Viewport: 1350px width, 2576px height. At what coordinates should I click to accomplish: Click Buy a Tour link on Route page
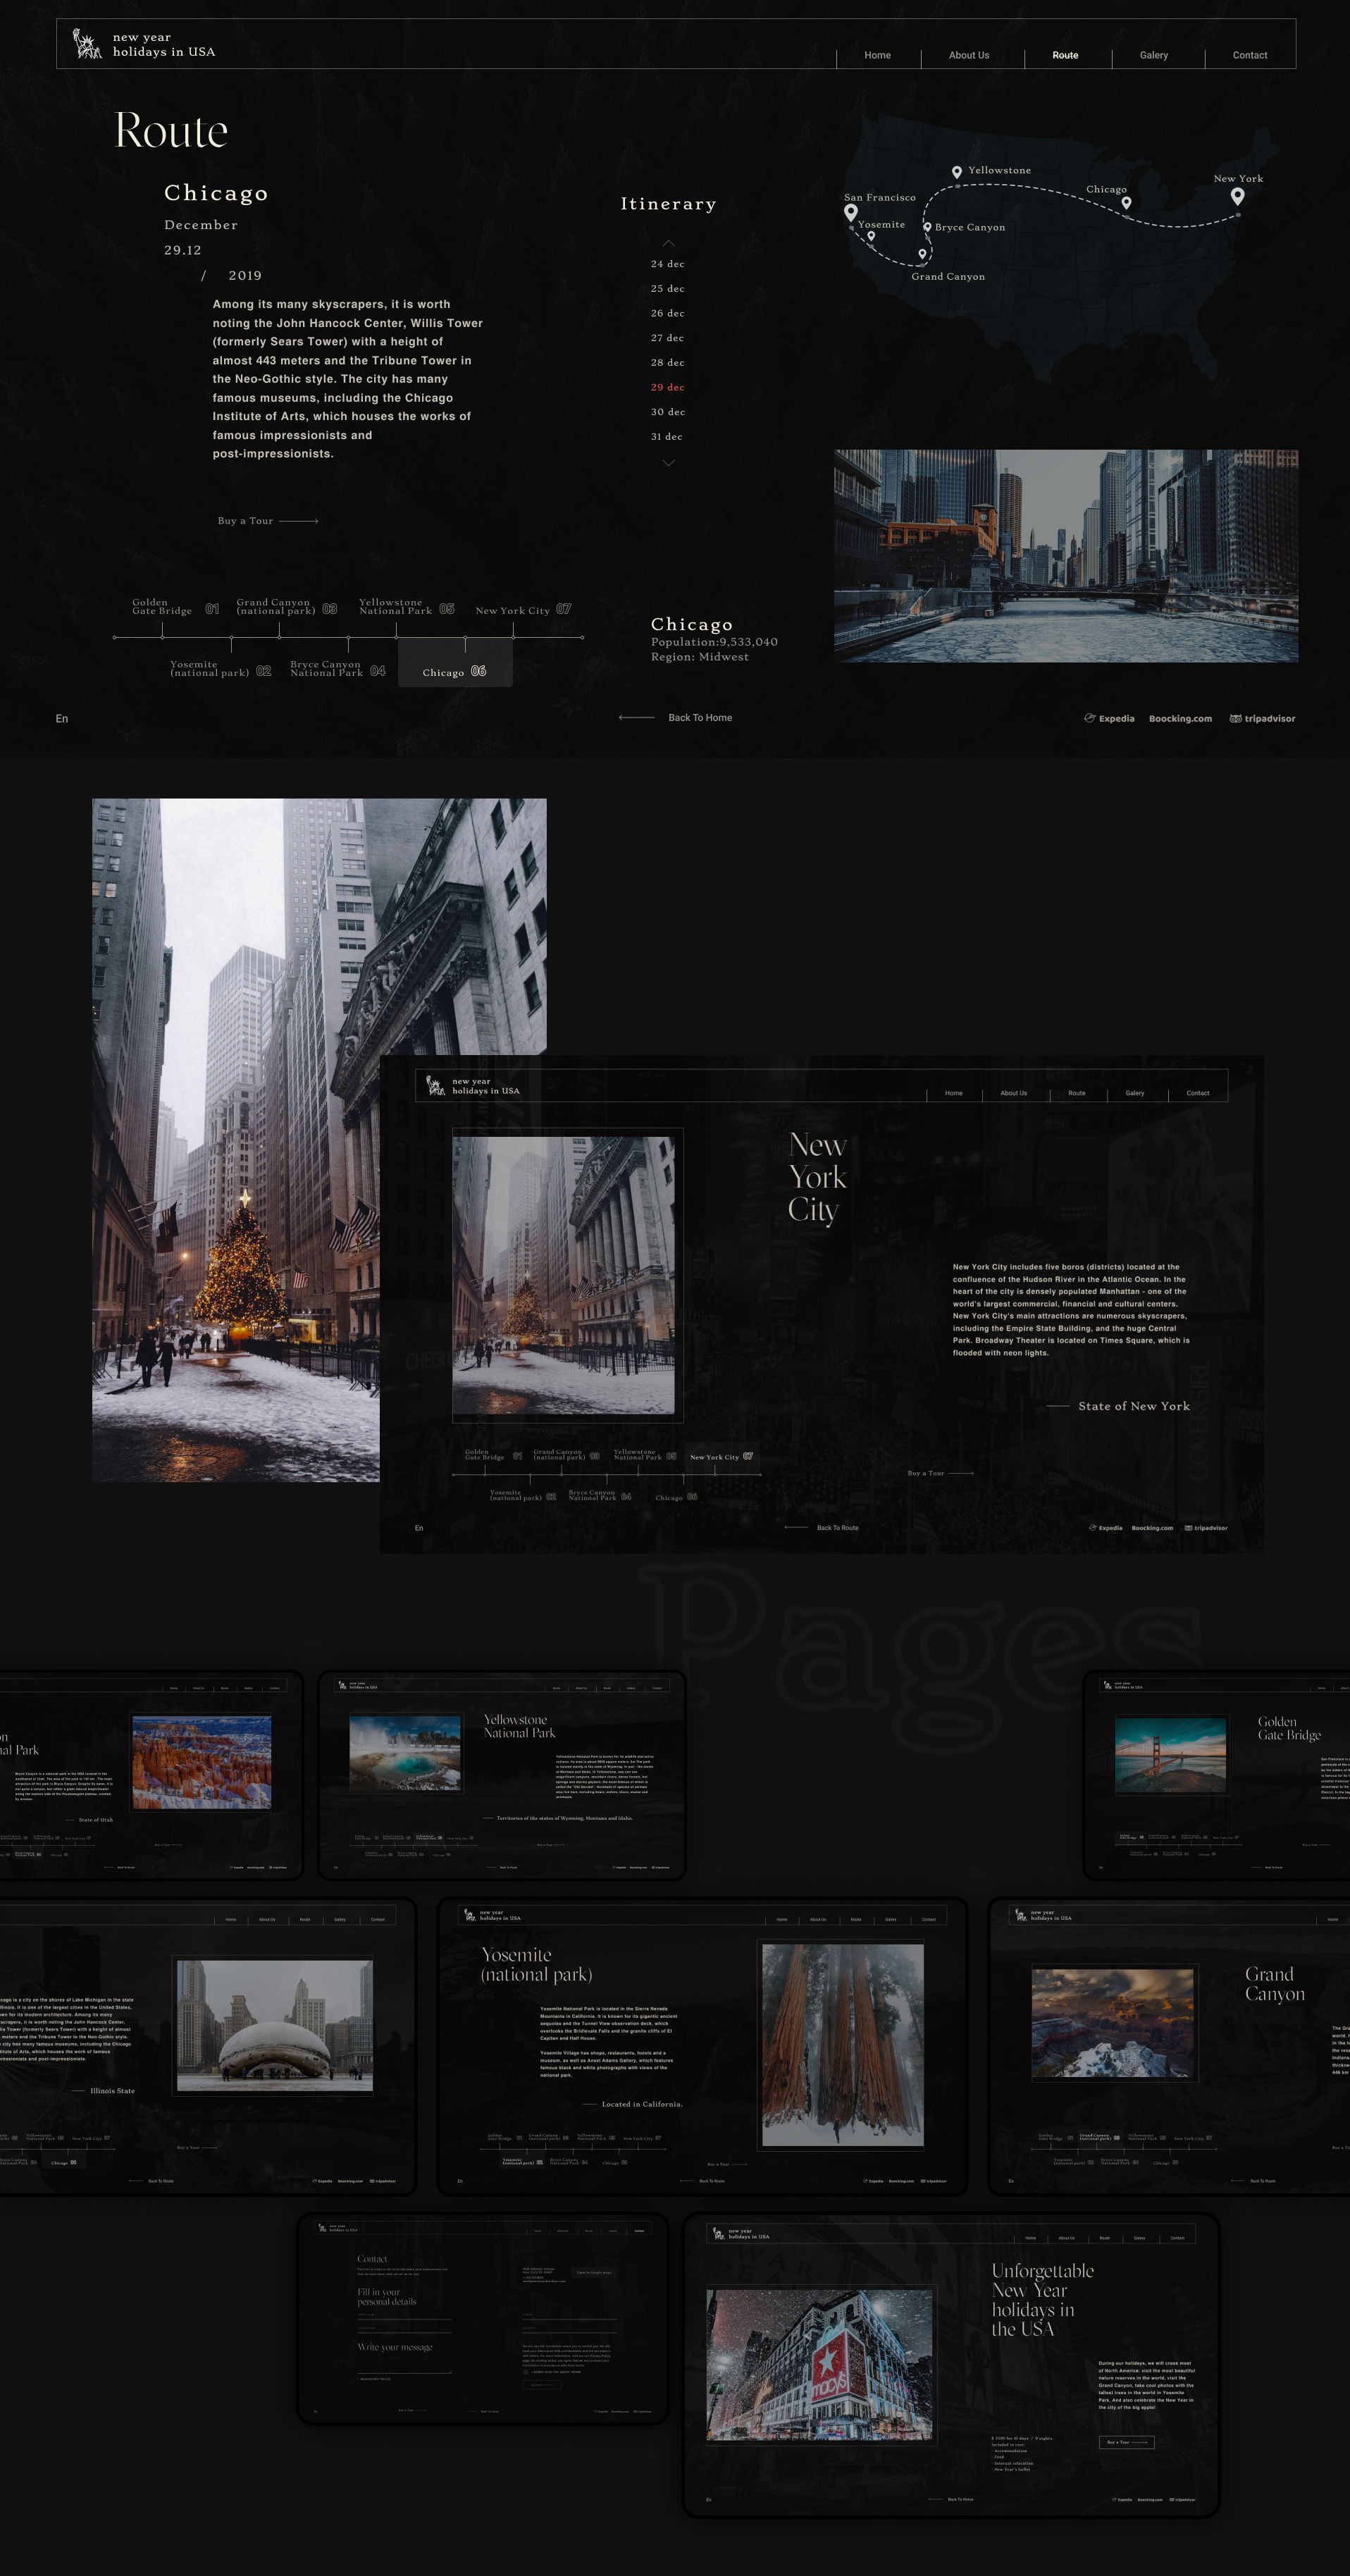click(268, 521)
